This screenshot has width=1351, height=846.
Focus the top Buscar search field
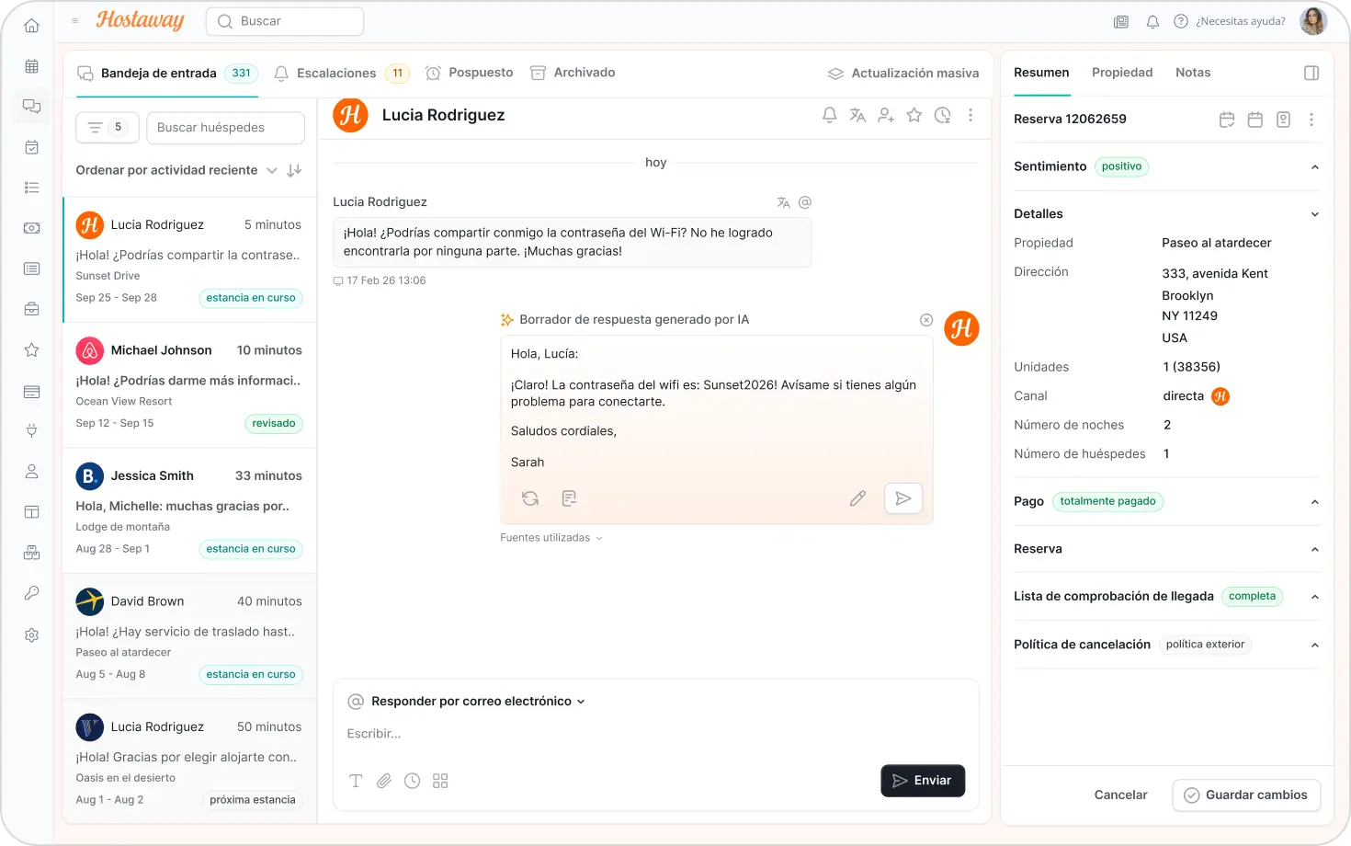(x=285, y=21)
